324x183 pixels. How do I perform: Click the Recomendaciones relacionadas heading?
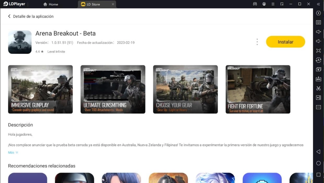coord(41,166)
